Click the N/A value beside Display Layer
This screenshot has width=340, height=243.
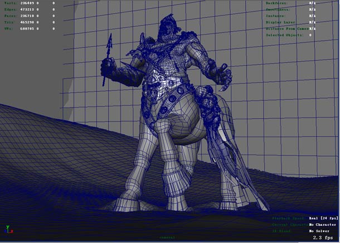(x=312, y=22)
